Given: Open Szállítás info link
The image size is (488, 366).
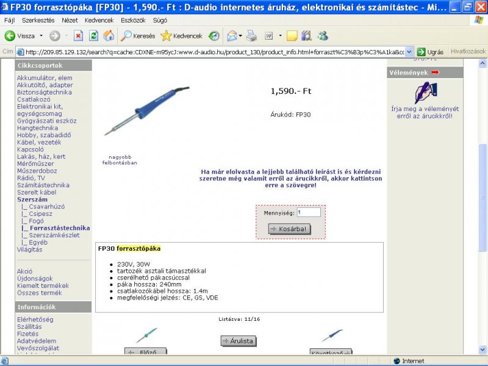Looking at the screenshot, I should (29, 327).
